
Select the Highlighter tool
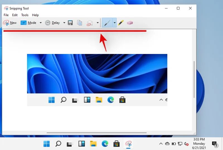tap(121, 23)
